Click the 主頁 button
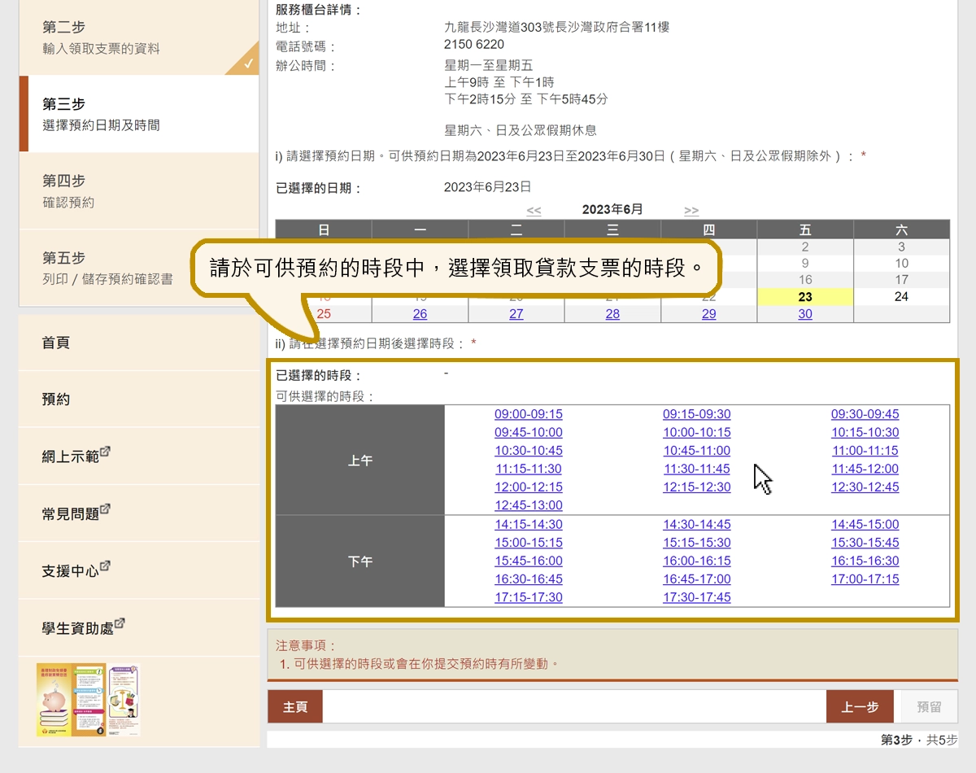Screen dimensions: 976x773 click(x=294, y=706)
